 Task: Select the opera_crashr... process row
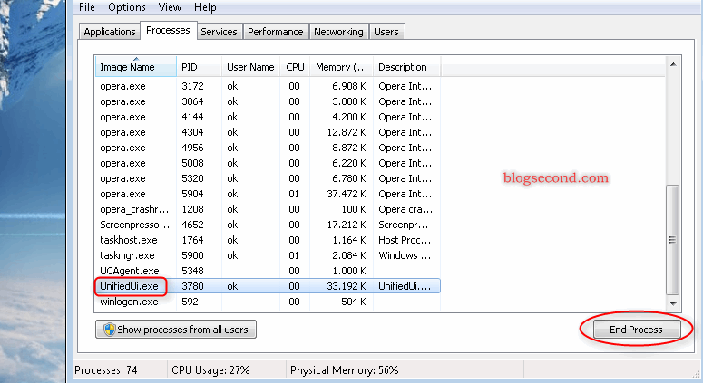pyautogui.click(x=268, y=209)
